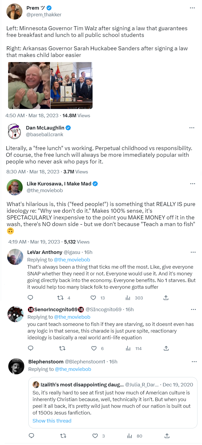
Task: Open more options on the_moviebob's tweet
Action: [x=193, y=184]
